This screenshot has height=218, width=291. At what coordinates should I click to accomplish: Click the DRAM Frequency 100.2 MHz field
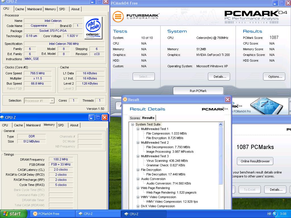tap(61, 159)
